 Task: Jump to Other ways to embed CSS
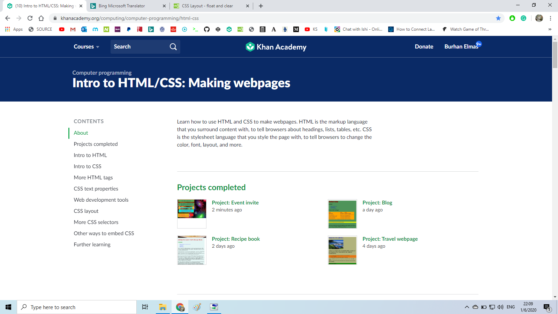(104, 233)
